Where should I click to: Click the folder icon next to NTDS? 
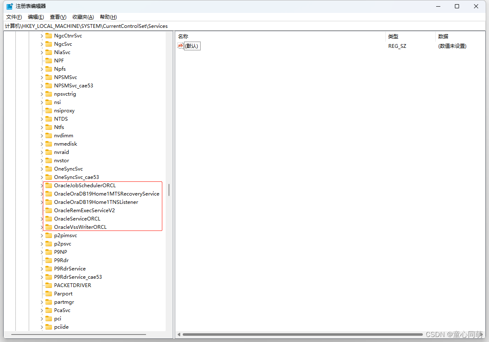pos(49,119)
